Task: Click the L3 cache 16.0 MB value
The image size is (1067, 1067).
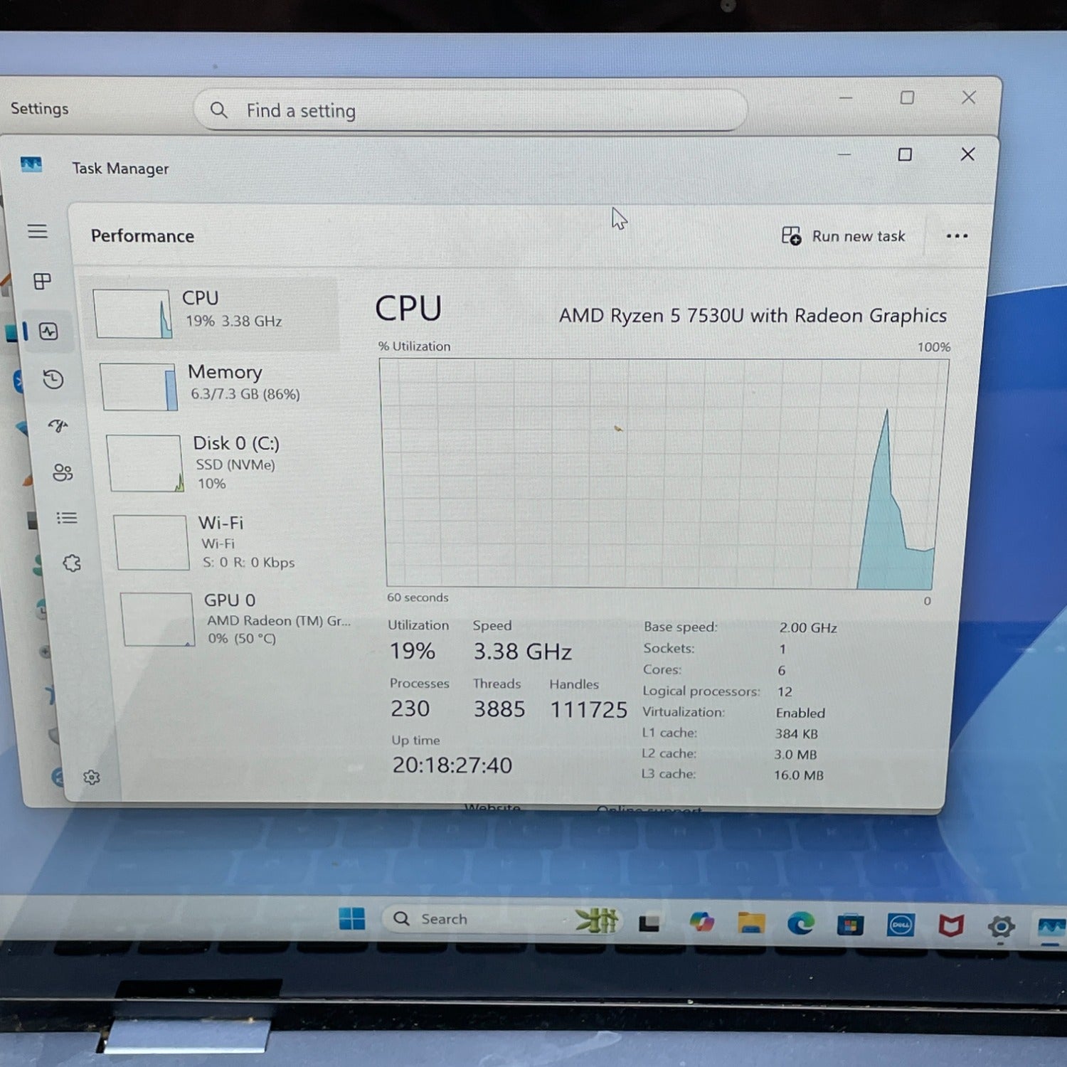Action: 799,775
